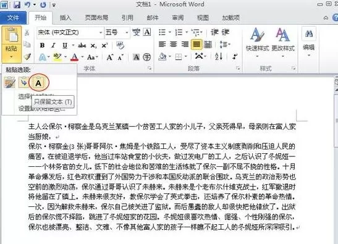This screenshot has height=244, width=338.
Task: Open the 快速样式 gallery
Action: 258,43
